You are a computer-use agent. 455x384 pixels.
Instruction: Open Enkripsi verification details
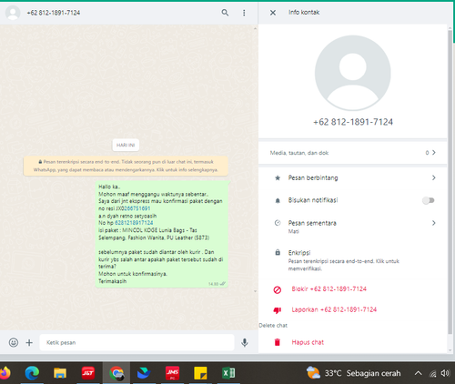(x=352, y=260)
